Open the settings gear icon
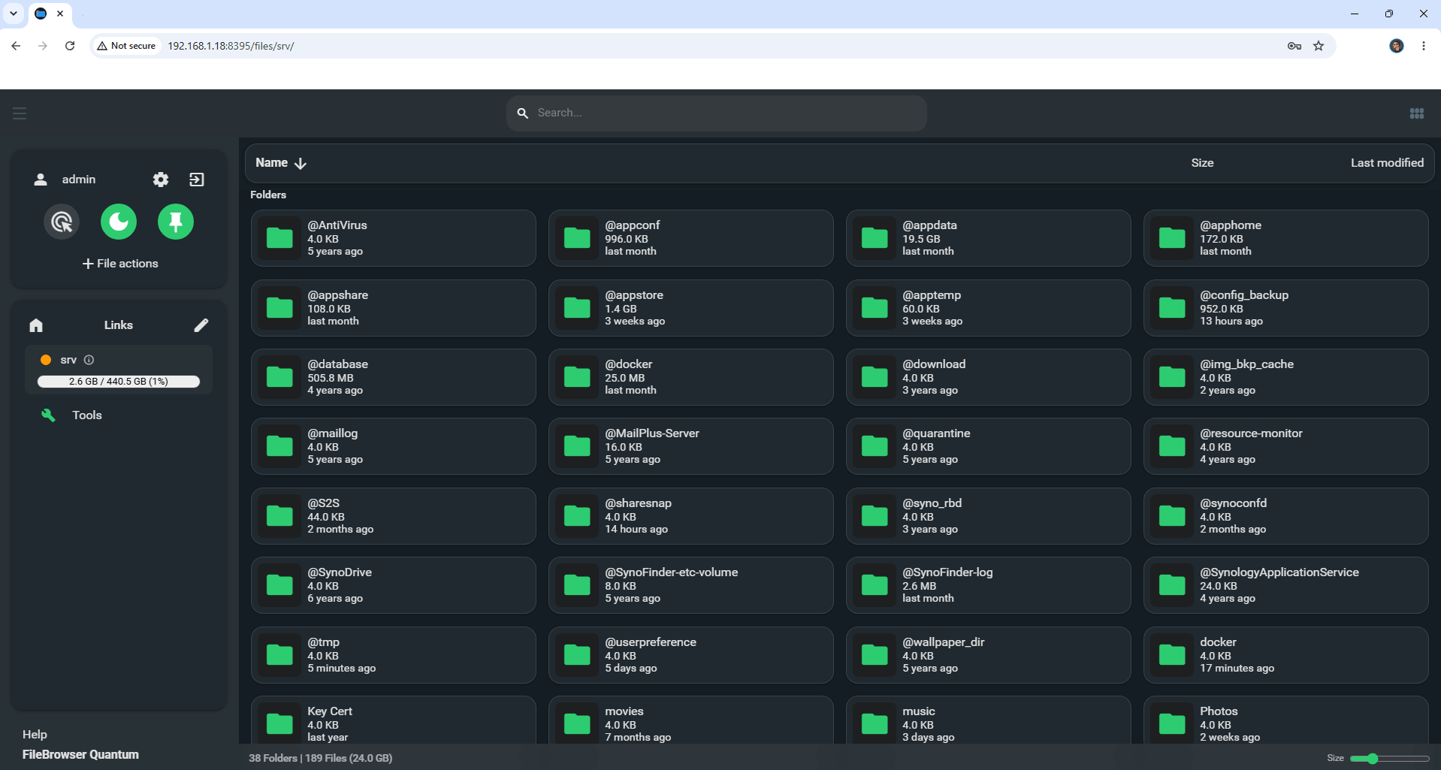This screenshot has width=1441, height=770. click(161, 180)
